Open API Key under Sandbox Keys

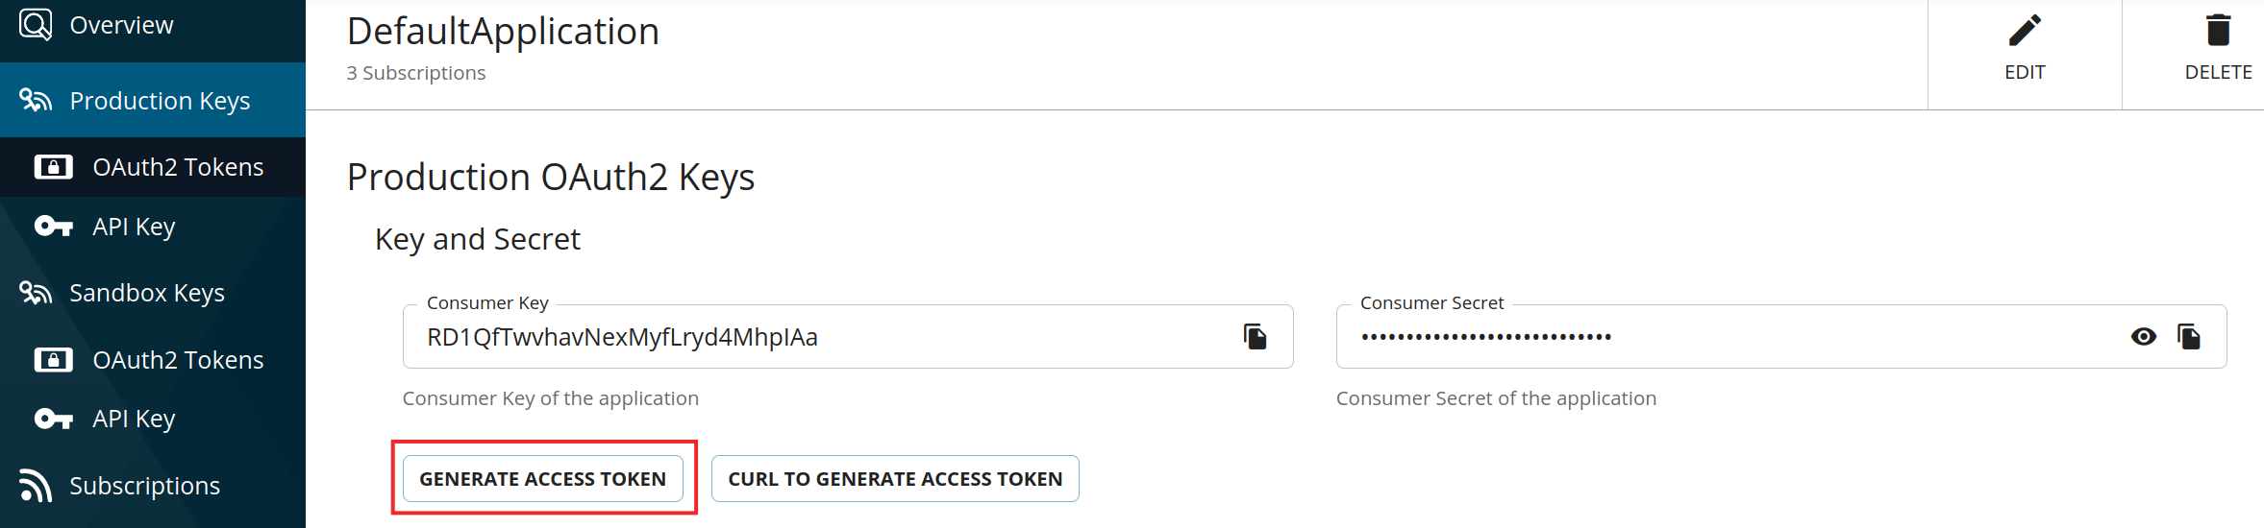[134, 419]
